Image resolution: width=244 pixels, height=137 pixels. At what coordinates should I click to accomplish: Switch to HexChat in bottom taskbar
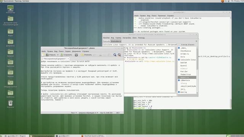point(93,136)
